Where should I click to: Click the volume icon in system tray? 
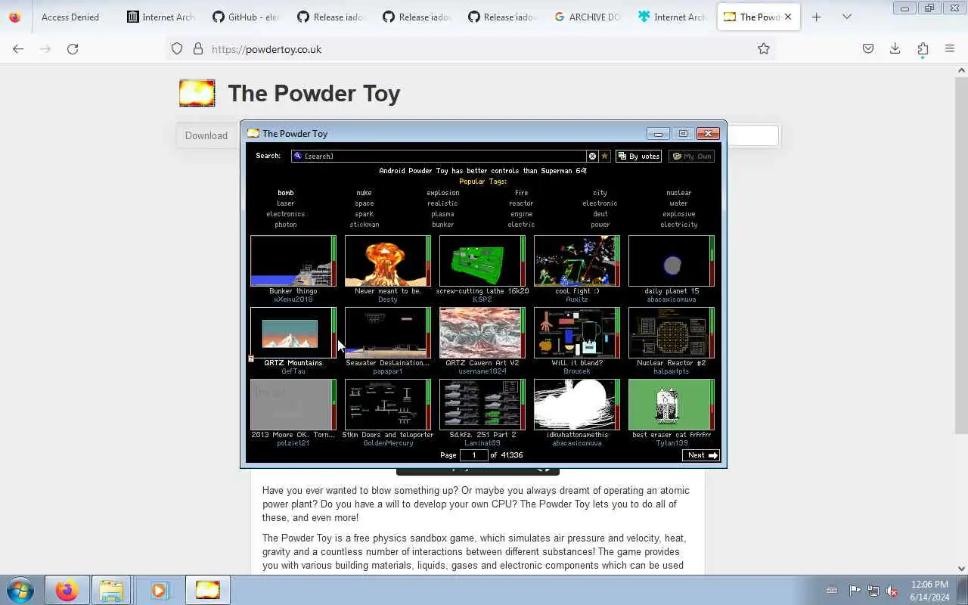[892, 591]
